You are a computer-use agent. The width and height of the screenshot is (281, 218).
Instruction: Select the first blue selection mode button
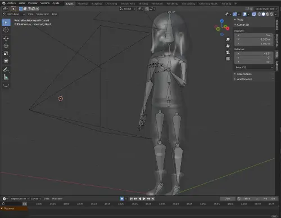[21, 8]
